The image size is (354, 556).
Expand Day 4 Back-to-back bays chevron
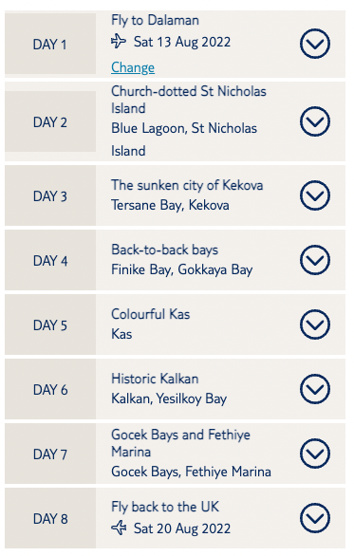[315, 260]
